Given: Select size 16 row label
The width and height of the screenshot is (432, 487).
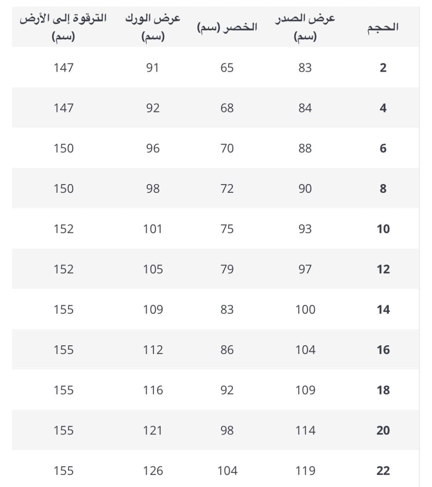Looking at the screenshot, I should (x=383, y=350).
